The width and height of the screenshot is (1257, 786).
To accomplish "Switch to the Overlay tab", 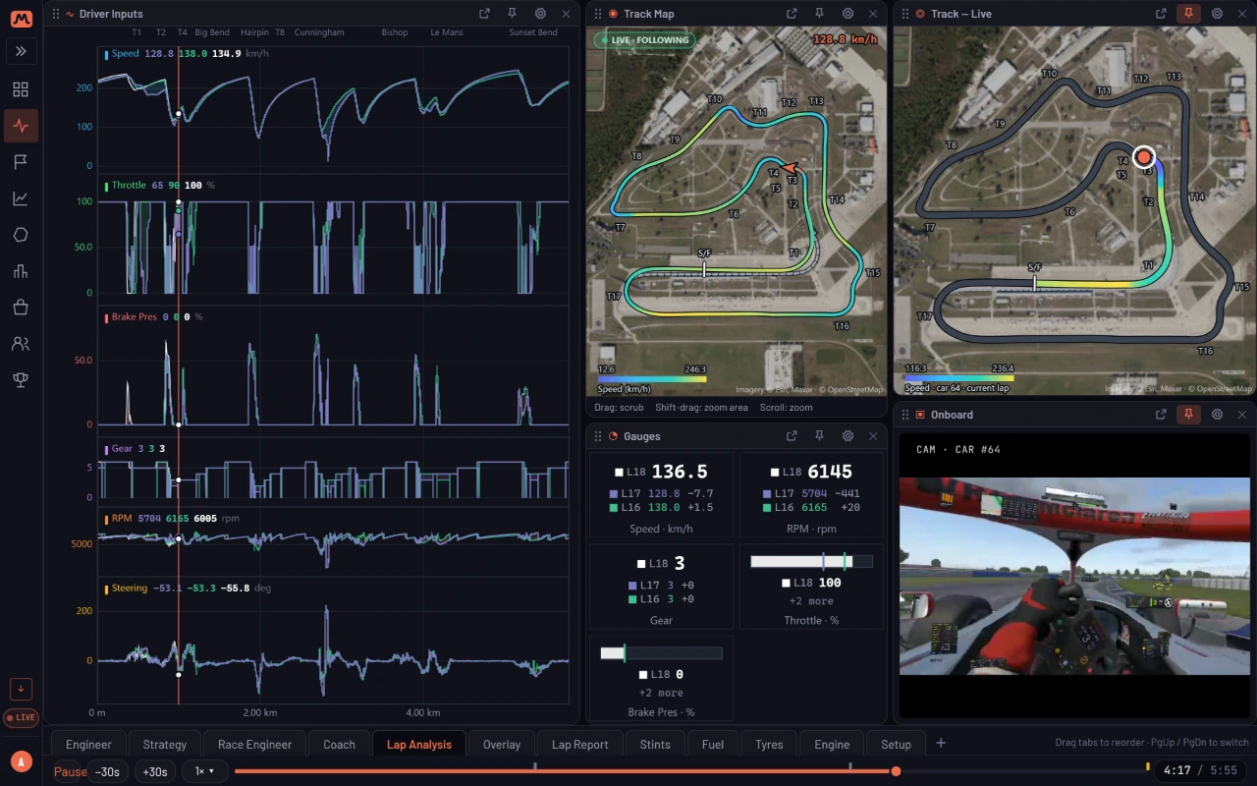I will 502,744.
